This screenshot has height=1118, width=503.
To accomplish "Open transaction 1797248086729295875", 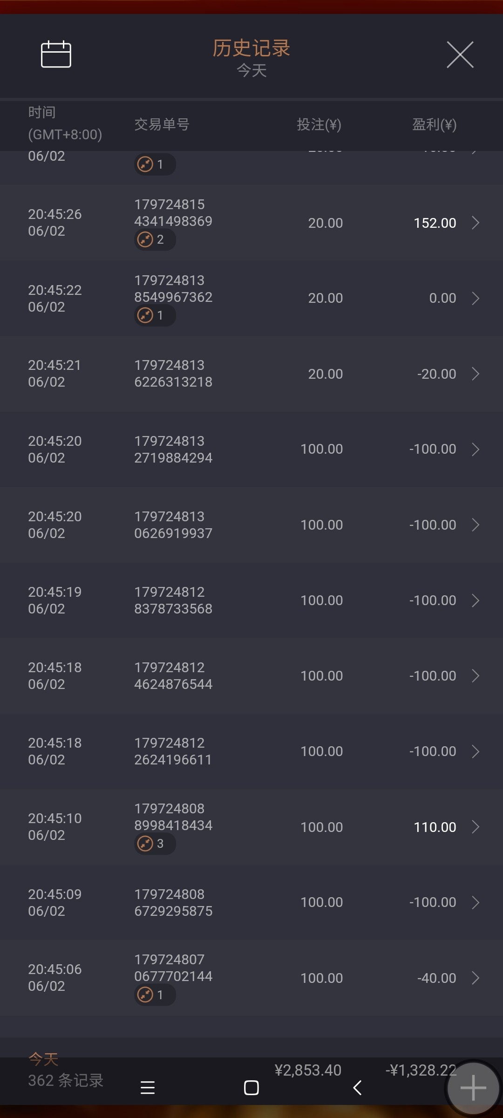I will point(173,902).
